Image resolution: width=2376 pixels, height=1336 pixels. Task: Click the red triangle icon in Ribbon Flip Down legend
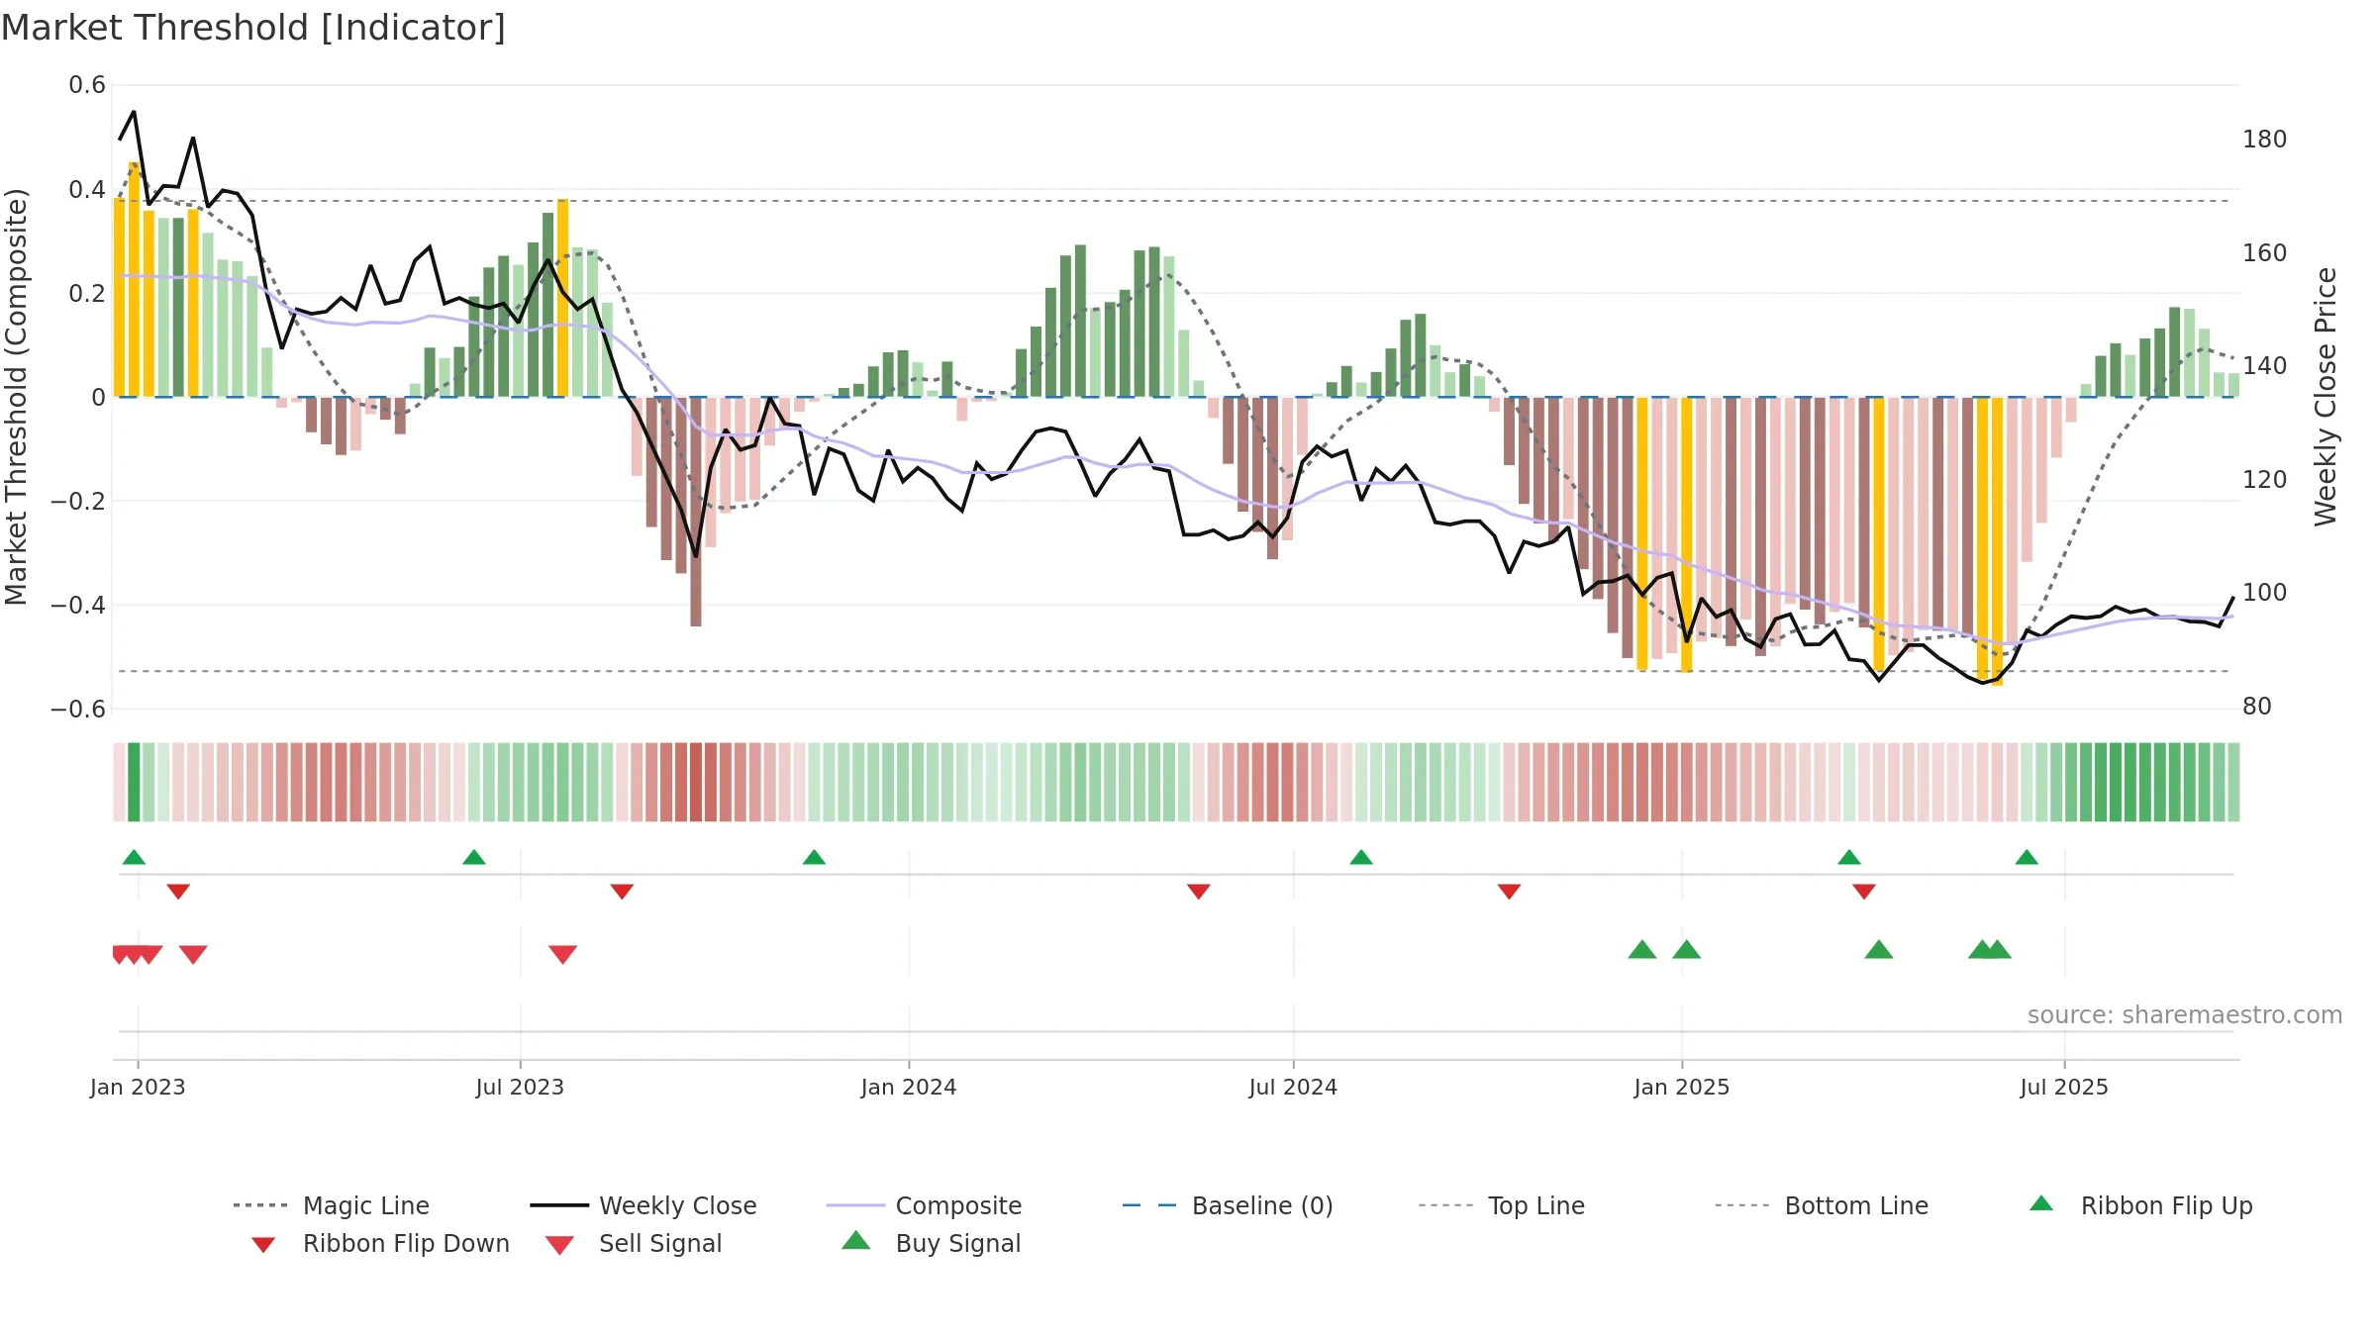(263, 1245)
